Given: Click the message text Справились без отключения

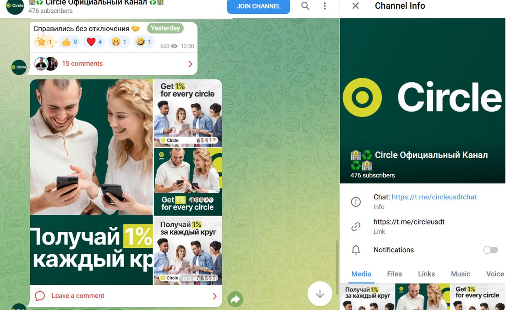Looking at the screenshot, I should [81, 28].
